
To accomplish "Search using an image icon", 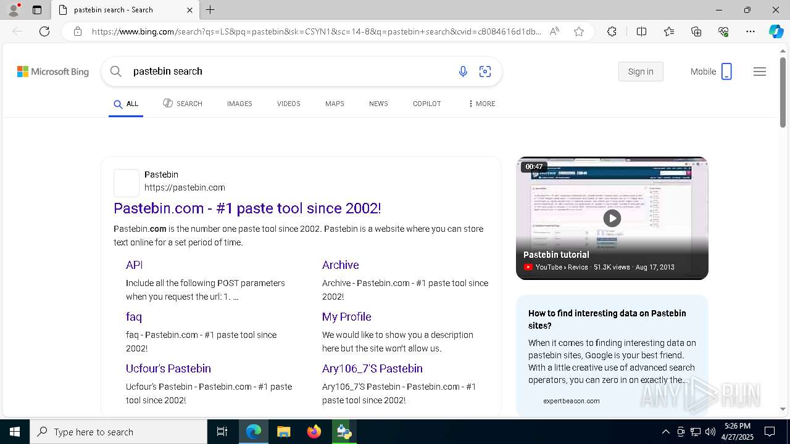I will click(x=485, y=72).
